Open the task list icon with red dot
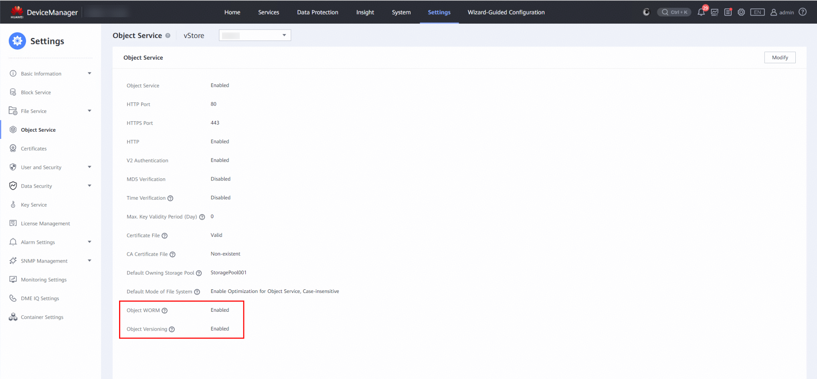The image size is (817, 379). tap(728, 12)
